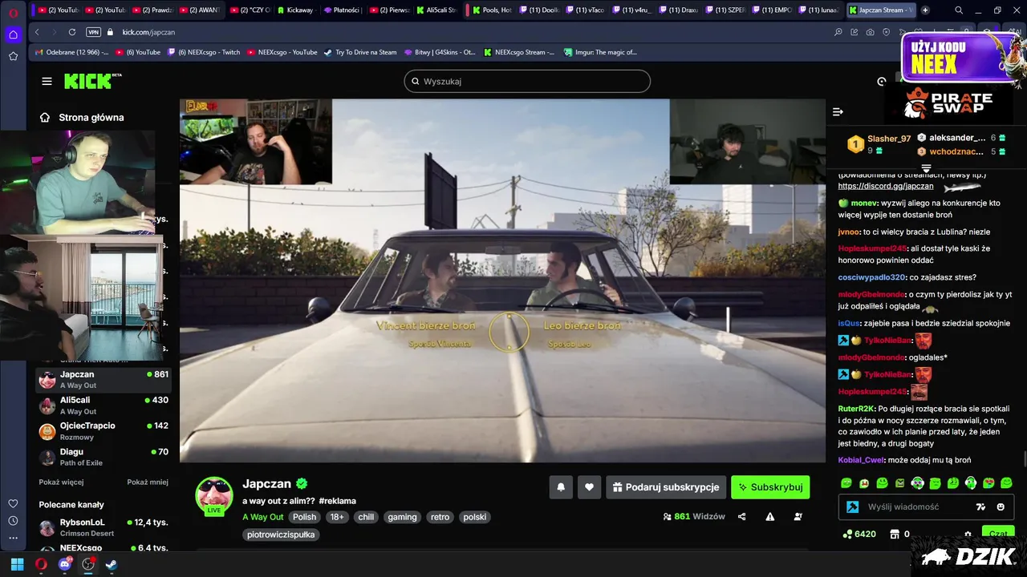This screenshot has height=577, width=1027.
Task: Open the Kick hamburger sidebar menu
Action: coord(47,81)
